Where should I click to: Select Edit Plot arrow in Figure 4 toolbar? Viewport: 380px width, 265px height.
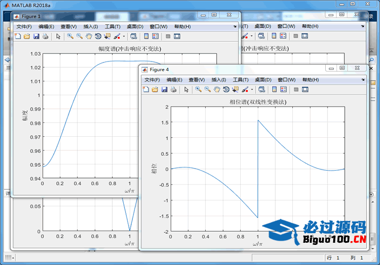click(187, 90)
